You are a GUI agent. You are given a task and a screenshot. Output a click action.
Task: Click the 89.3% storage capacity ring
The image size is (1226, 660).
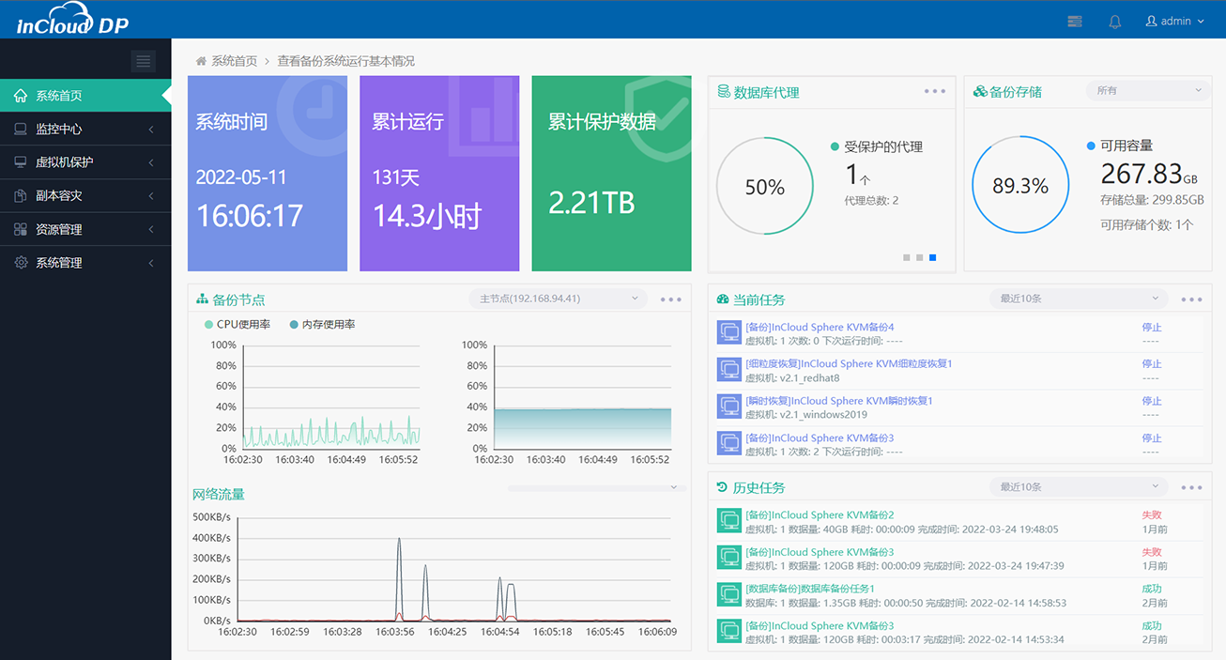point(1019,186)
